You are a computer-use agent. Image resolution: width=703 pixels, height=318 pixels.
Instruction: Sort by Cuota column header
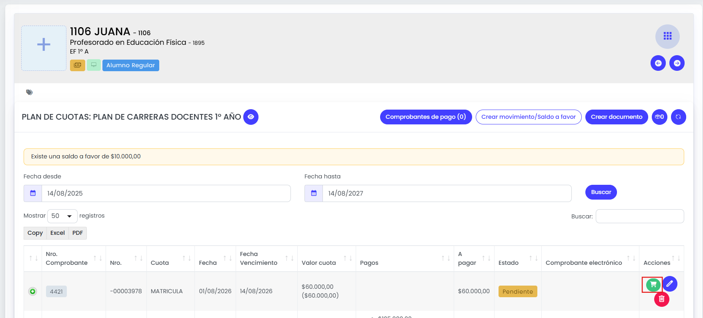click(170, 258)
